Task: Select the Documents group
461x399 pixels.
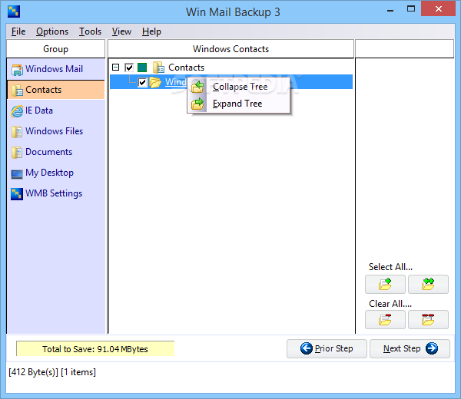Action: click(56, 152)
